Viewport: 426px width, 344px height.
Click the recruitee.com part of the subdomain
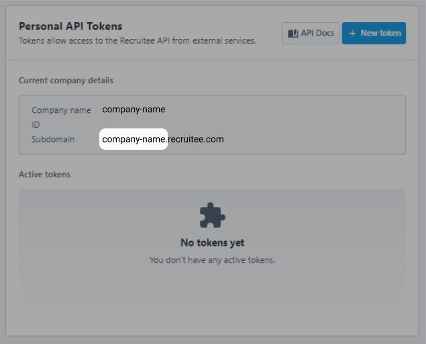coord(196,139)
